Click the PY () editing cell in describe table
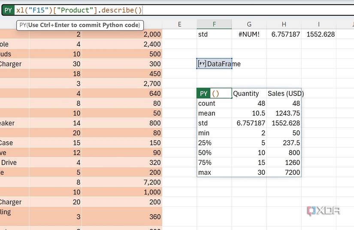The image size is (354, 230). tap(214, 94)
